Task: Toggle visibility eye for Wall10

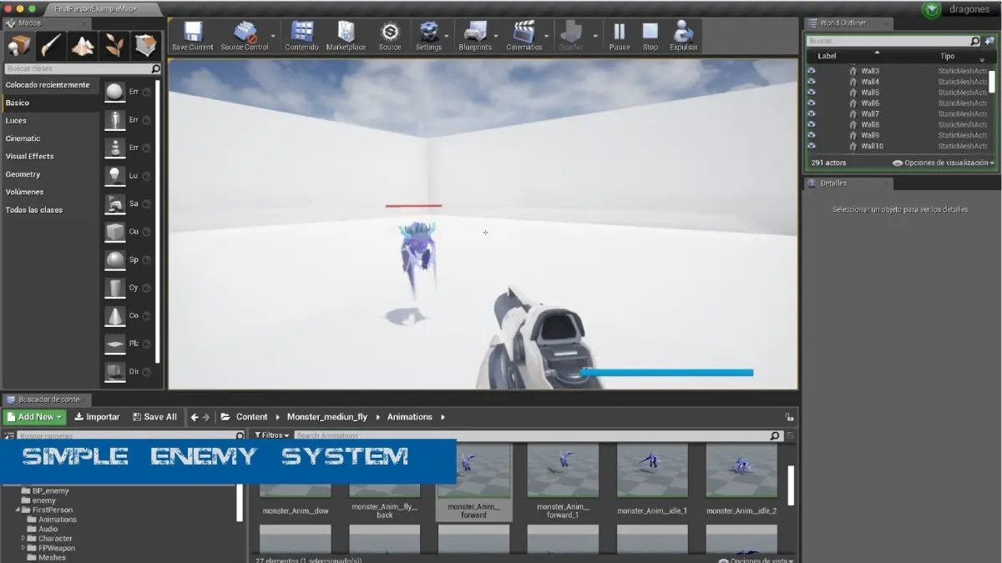Action: [x=811, y=146]
